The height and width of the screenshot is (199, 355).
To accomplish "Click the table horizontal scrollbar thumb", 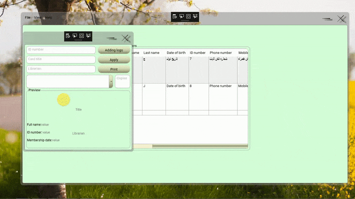I will (x=142, y=146).
